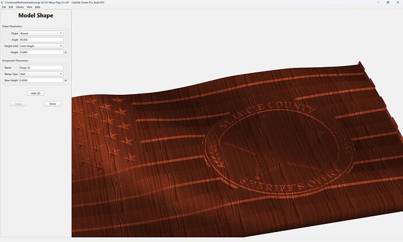Open the File menu
This screenshot has height=242, width=403.
click(x=4, y=7)
